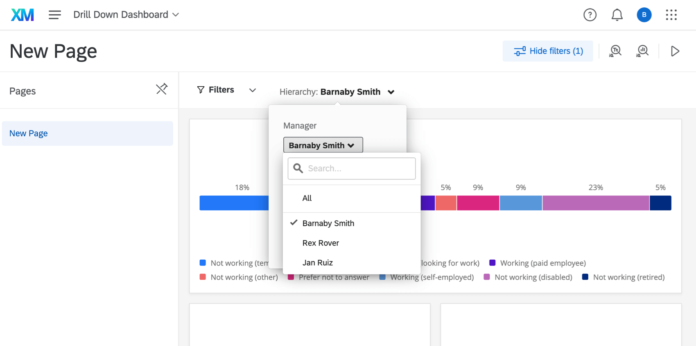Open the user account avatar B
Screen dimensions: 696x346
point(644,15)
